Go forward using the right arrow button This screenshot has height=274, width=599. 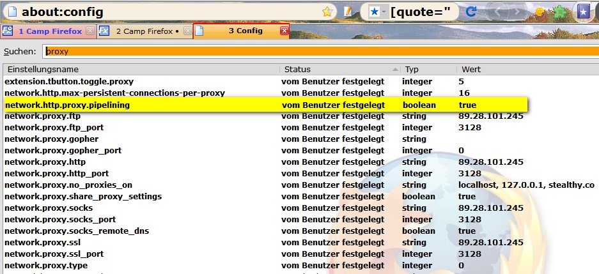coord(516,12)
